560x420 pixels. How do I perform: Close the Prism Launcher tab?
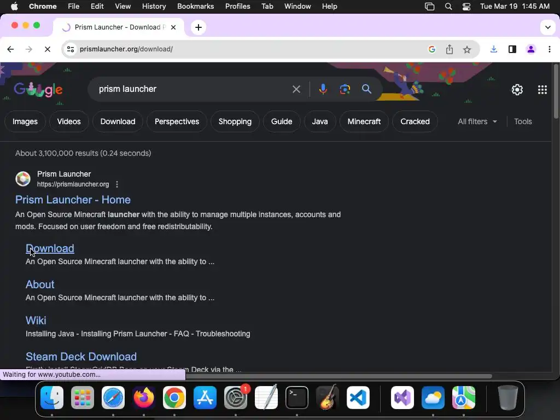[x=173, y=27]
